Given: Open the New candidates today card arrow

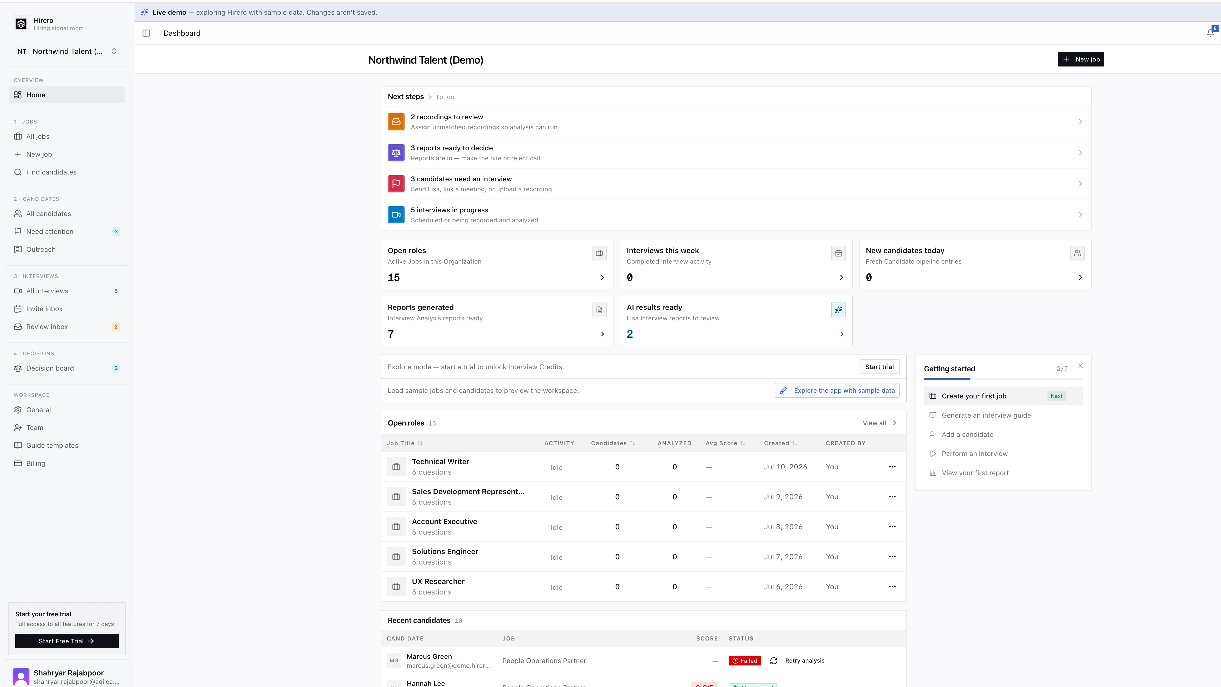Looking at the screenshot, I should pos(1080,277).
